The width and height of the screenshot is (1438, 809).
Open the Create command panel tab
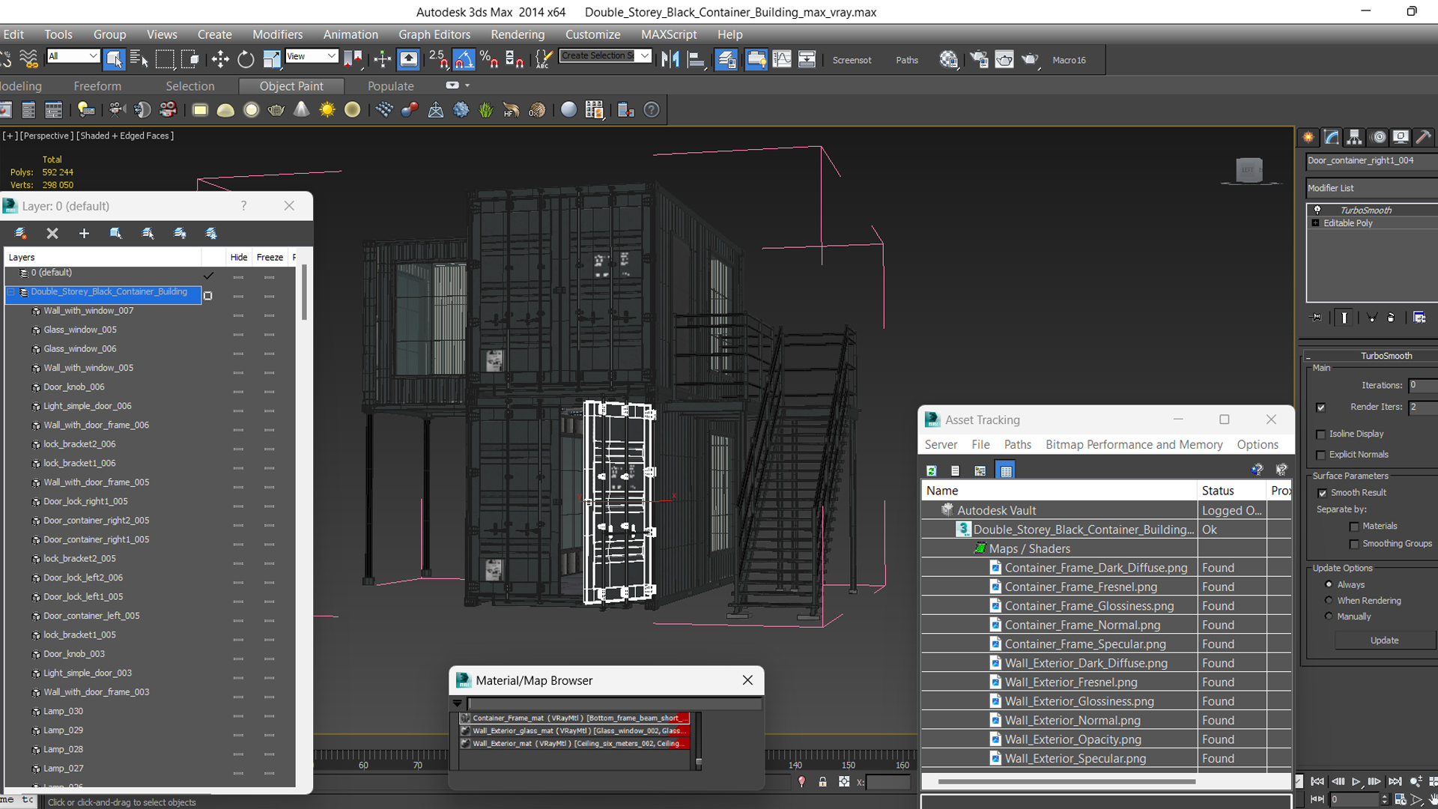coord(1308,137)
